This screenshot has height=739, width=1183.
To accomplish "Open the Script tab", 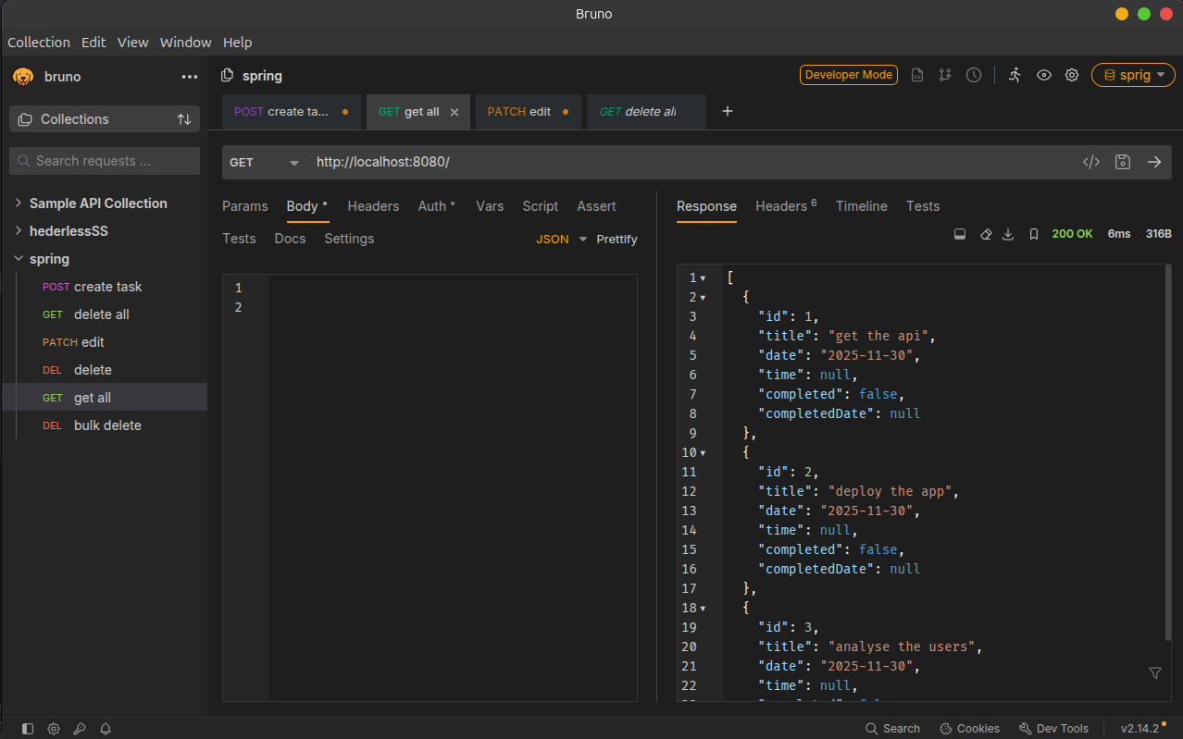I will [x=541, y=206].
